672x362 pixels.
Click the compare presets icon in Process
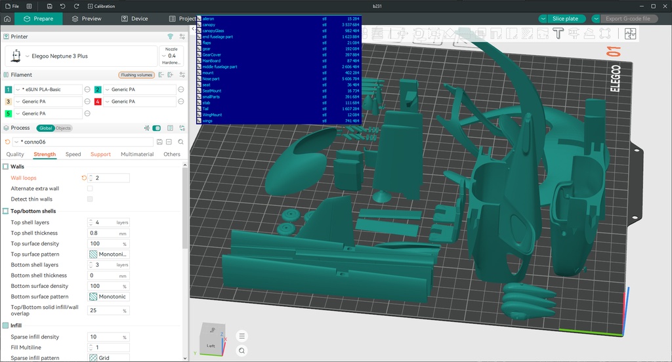coord(182,128)
